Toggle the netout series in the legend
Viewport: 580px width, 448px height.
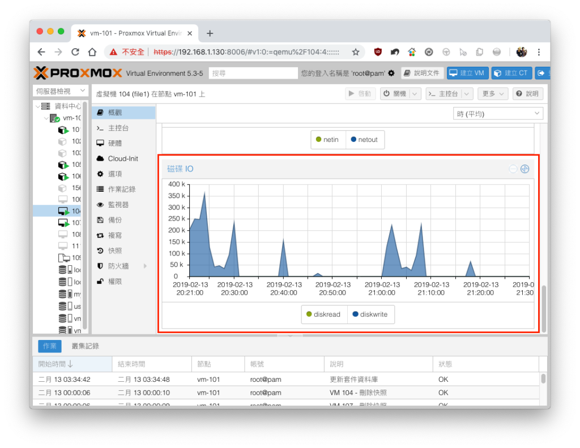pyautogui.click(x=365, y=140)
